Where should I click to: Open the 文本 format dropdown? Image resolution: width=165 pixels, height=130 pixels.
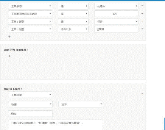point(81,104)
